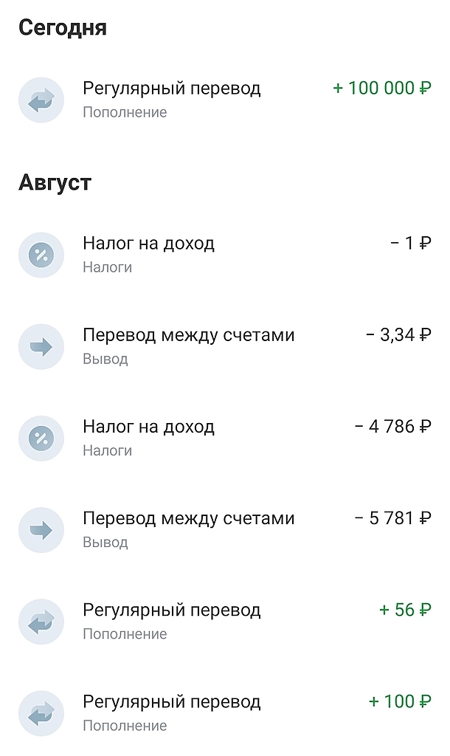Click the transfer icon next to the +100 ₽ deposit
The height and width of the screenshot is (756, 450).
[x=41, y=713]
